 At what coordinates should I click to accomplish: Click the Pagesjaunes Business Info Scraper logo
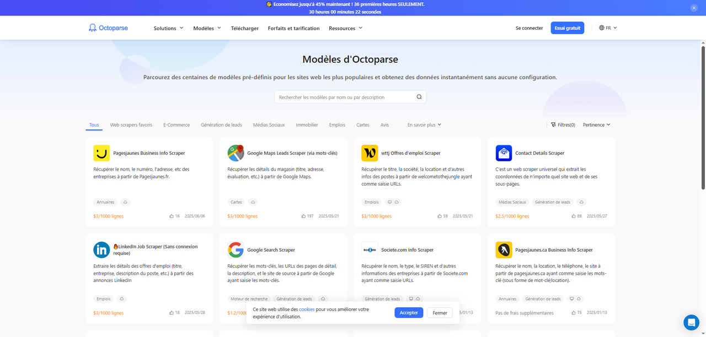[x=101, y=153]
